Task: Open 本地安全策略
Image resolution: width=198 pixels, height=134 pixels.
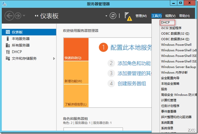Action: click(170, 84)
